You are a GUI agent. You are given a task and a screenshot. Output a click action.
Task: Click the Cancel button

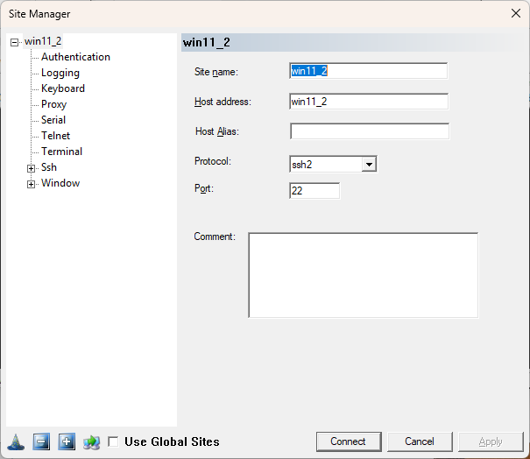pyautogui.click(x=419, y=441)
